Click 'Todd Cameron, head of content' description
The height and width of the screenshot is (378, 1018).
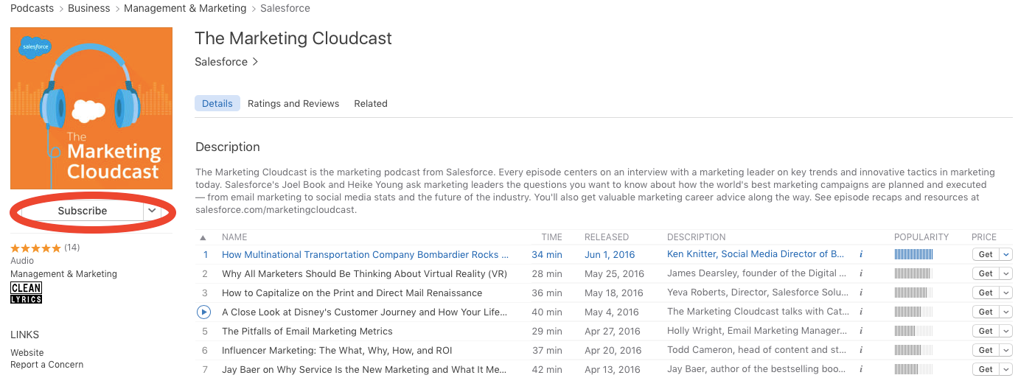[x=757, y=350]
